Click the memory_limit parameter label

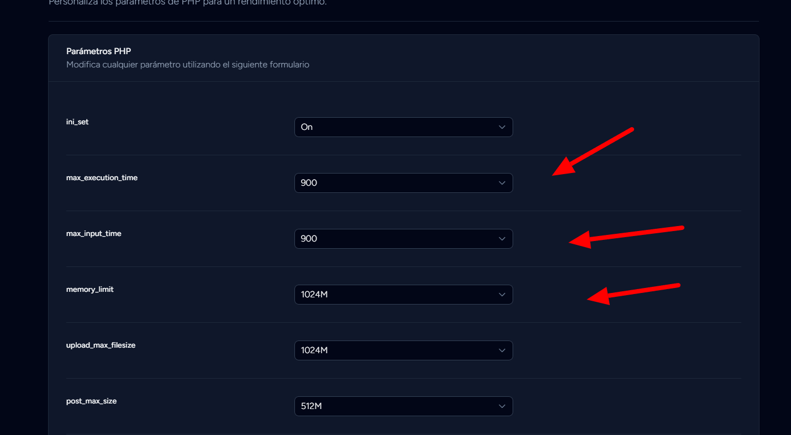click(90, 290)
